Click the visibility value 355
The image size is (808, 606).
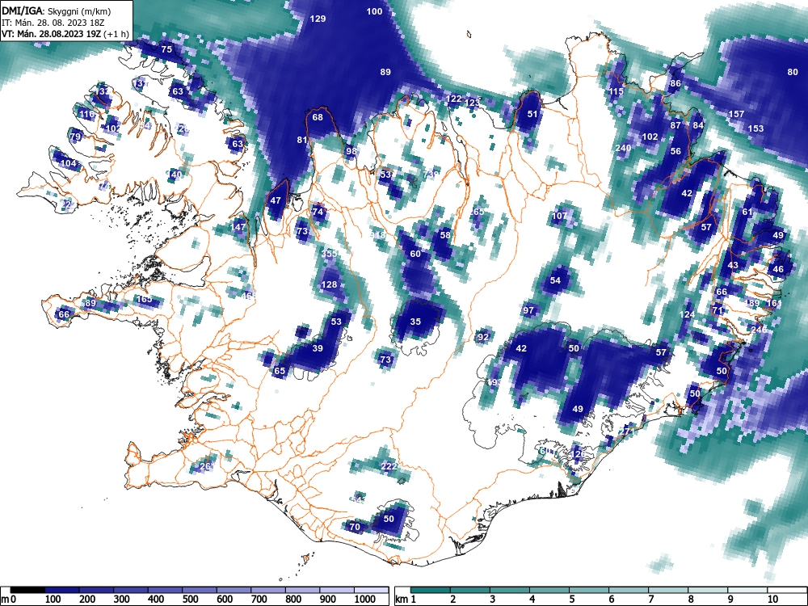[x=330, y=254]
